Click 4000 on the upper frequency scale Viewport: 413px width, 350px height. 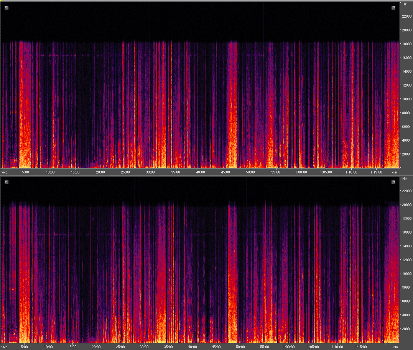pos(406,141)
